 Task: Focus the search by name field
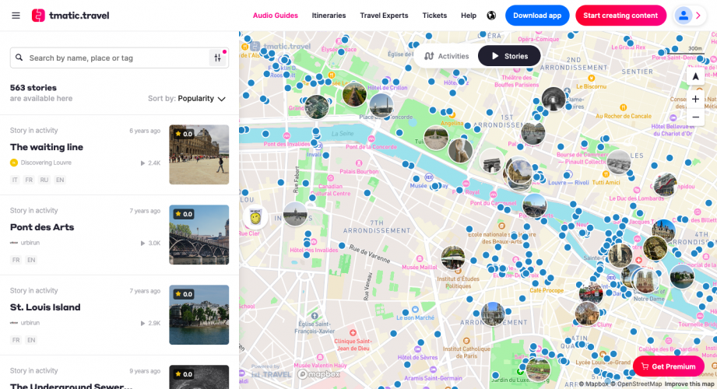[119, 58]
